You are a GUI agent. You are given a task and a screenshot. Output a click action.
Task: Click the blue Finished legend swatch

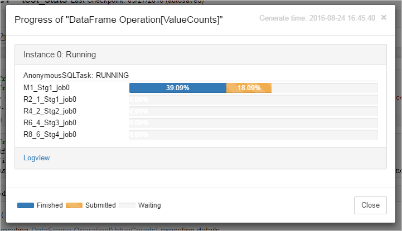pyautogui.click(x=26, y=205)
